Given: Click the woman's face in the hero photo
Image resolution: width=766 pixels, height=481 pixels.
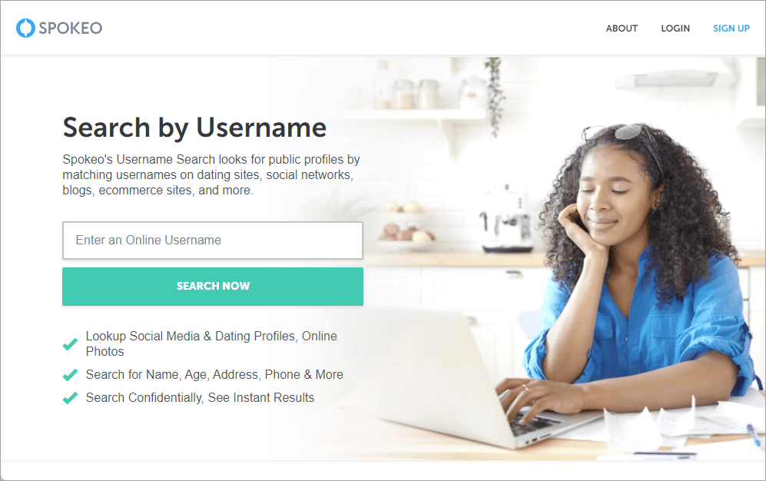Looking at the screenshot, I should pyautogui.click(x=615, y=195).
